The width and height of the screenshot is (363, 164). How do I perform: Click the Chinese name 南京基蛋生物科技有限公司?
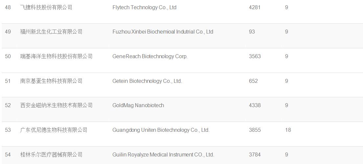(51, 81)
